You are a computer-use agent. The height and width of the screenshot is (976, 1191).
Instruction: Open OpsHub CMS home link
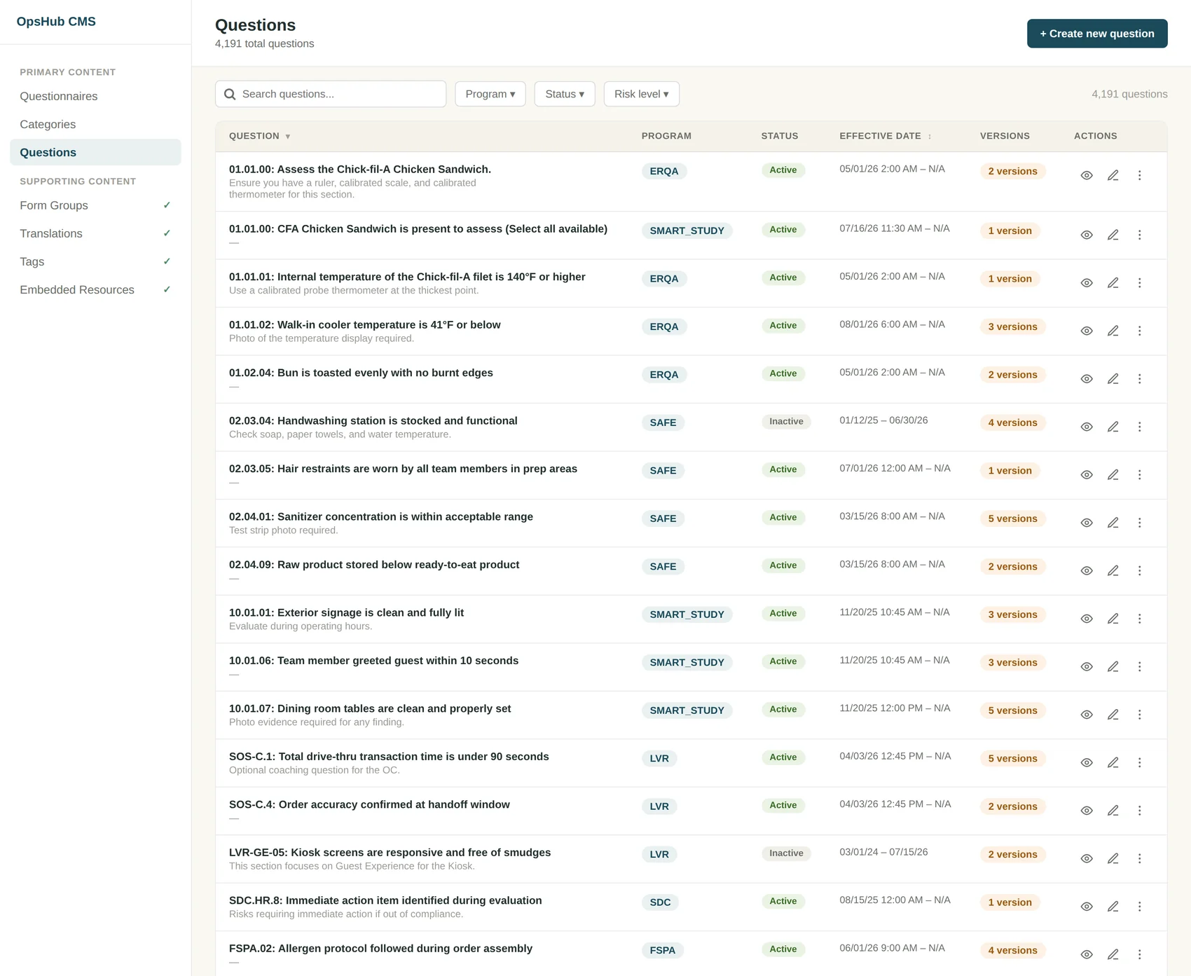[x=56, y=22]
